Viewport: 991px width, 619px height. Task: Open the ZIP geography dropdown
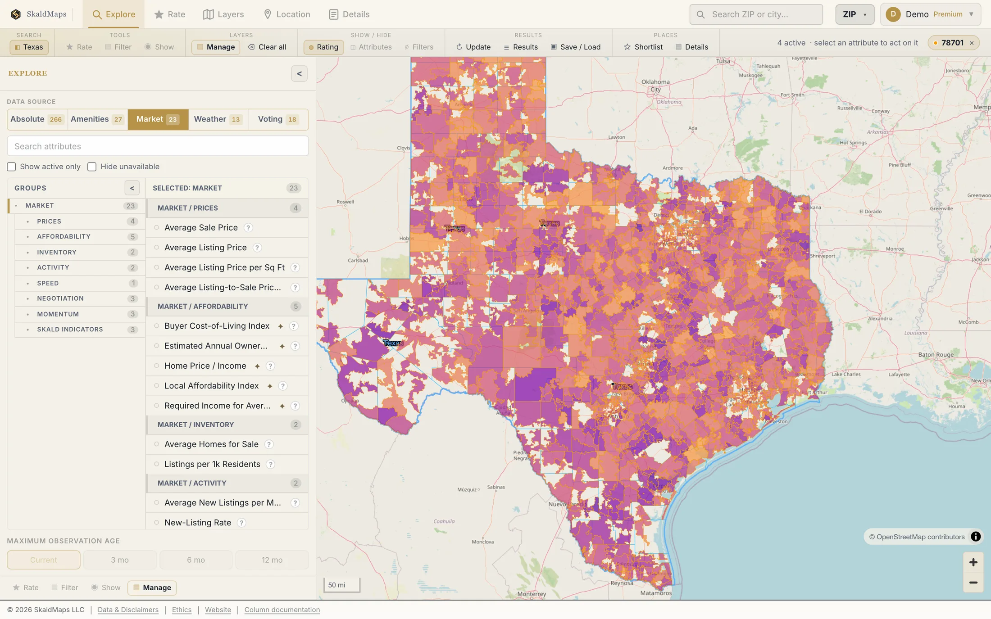[x=855, y=14]
